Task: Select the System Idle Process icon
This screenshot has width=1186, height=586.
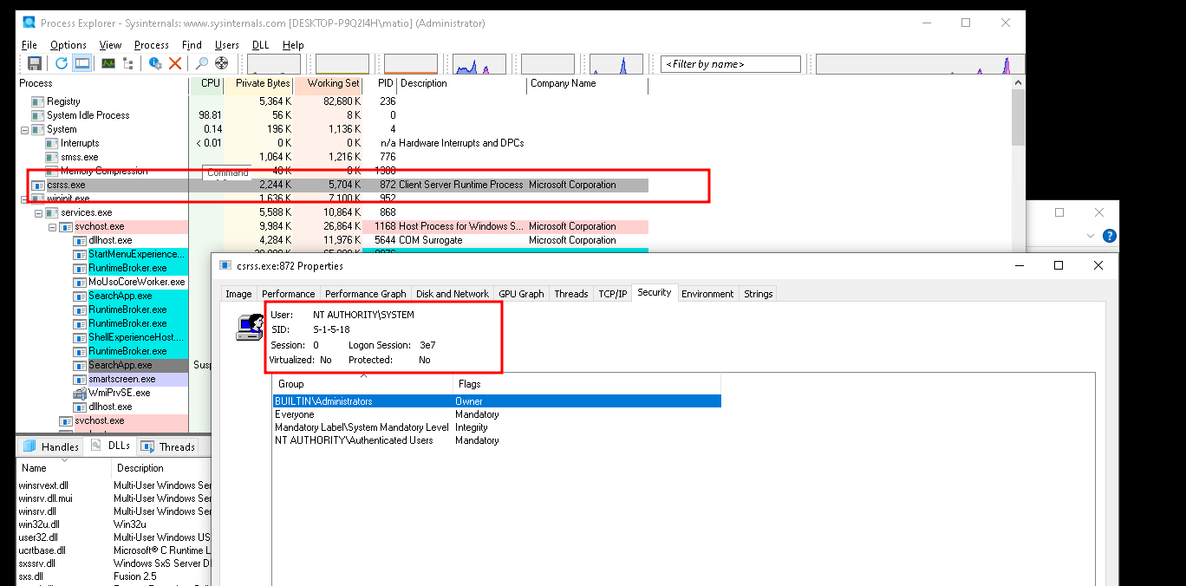Action: pyautogui.click(x=37, y=115)
